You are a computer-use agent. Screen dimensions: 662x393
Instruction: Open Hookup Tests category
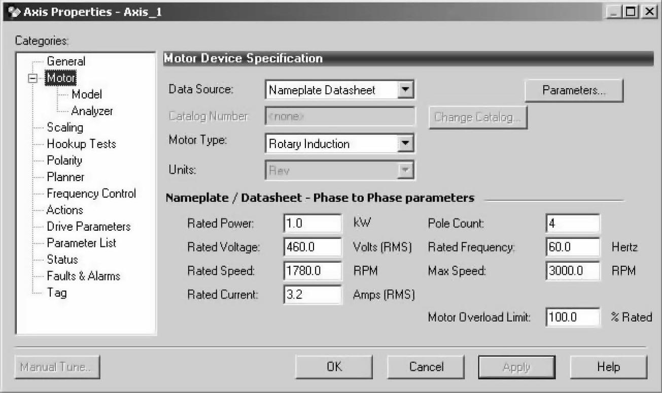click(81, 144)
